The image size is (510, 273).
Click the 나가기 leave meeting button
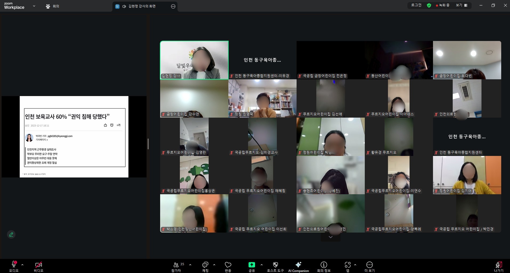coord(498,266)
